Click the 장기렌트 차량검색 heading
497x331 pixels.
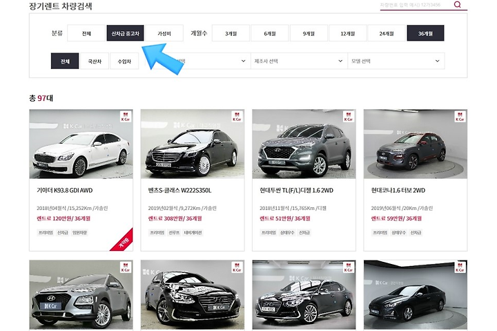pos(61,6)
